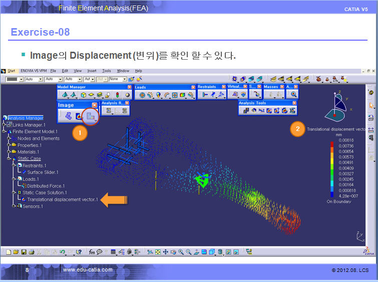This screenshot has width=378, height=282.
Task: Open the Tools menu
Action: click(106, 71)
